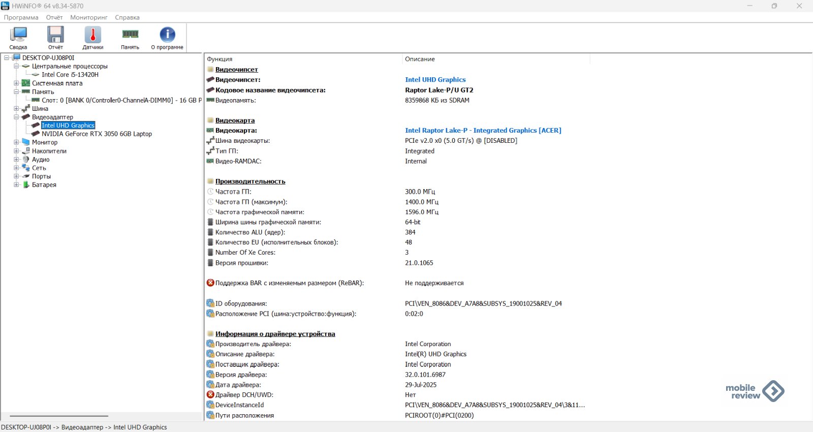Select Intel Core i5-13420H in tree
Image resolution: width=813 pixels, height=432 pixels.
tap(70, 75)
